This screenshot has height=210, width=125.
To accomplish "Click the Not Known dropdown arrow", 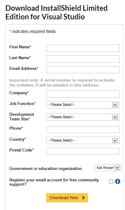I will tap(117, 168).
